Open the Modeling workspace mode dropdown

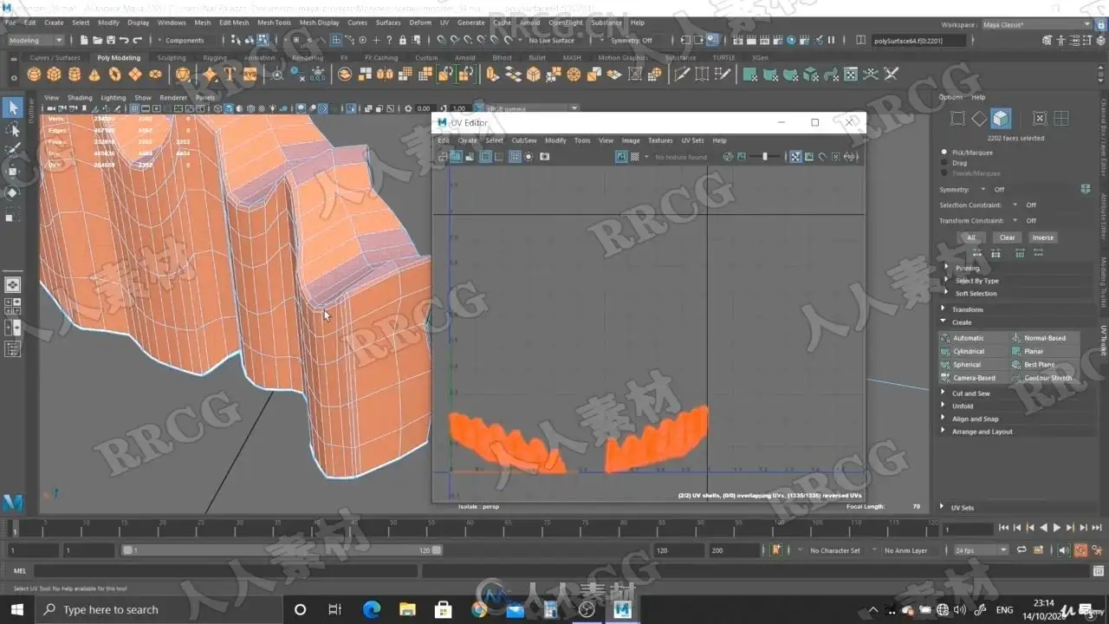pyautogui.click(x=36, y=40)
